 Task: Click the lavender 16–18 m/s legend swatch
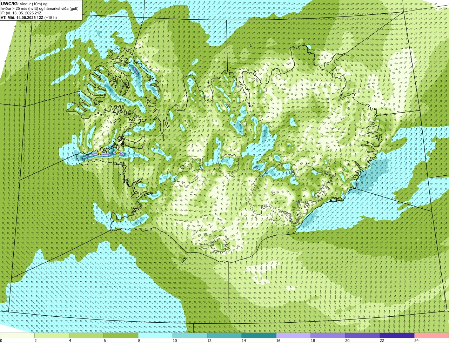coord(294,335)
